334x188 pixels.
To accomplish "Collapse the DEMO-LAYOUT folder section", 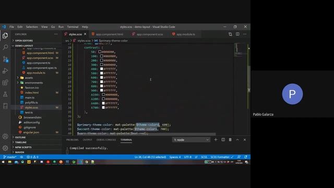I will point(24,45).
